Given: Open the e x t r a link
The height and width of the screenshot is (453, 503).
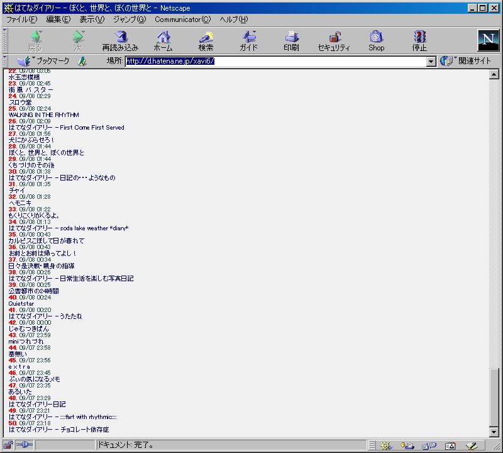Looking at the screenshot, I should tap(19, 367).
